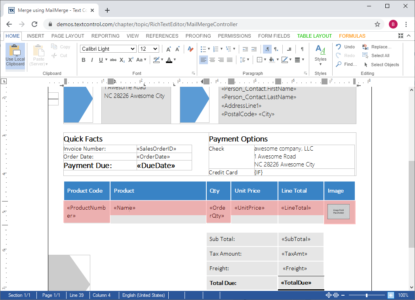Toggle superscript formatting
The image size is (415, 300).
click(x=131, y=60)
